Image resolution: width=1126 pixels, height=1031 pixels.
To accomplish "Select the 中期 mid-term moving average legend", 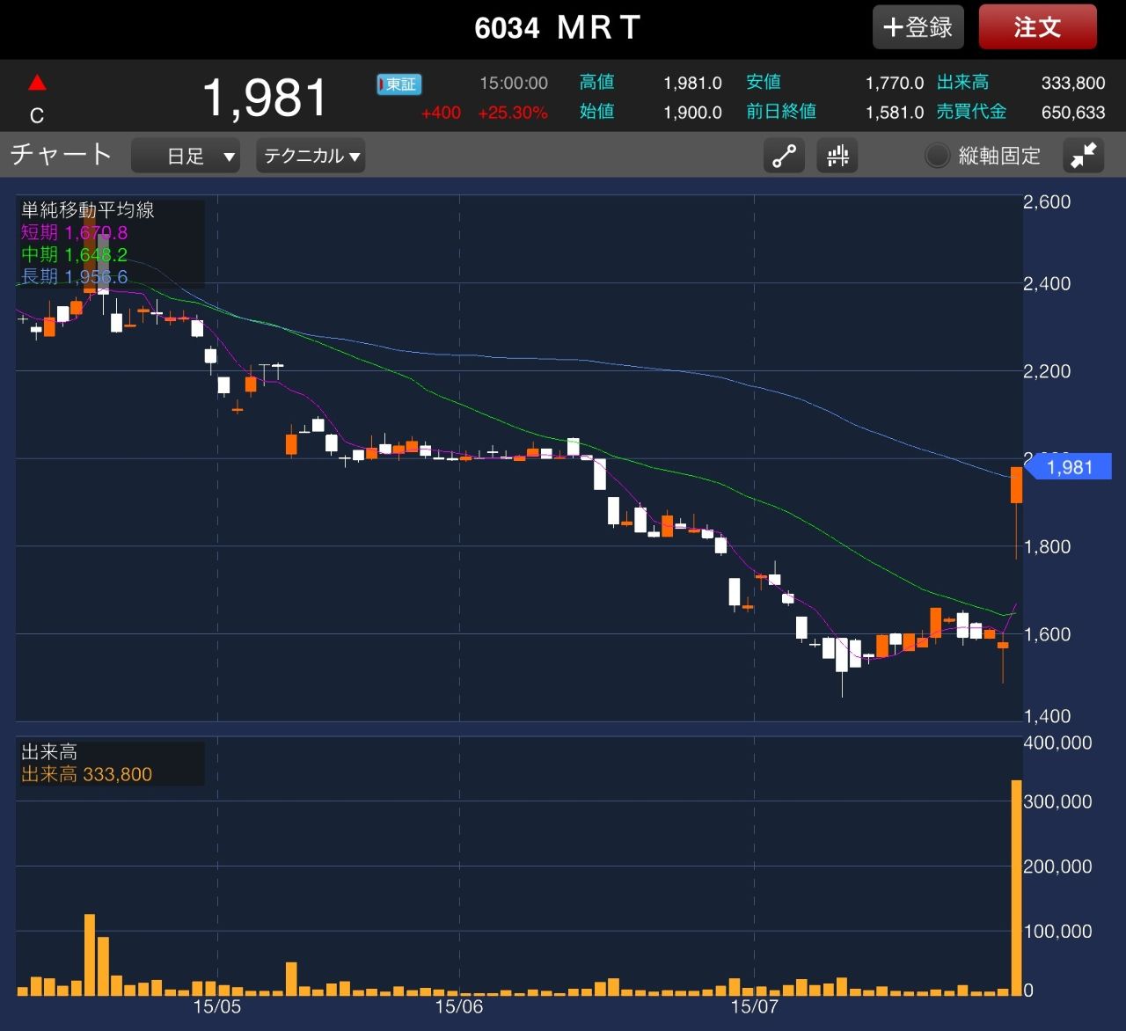I will 75,254.
